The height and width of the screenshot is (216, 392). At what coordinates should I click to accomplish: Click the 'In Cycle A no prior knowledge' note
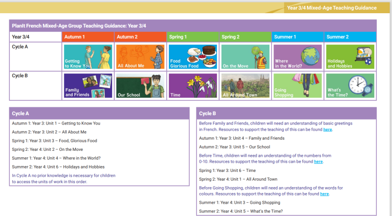[x=64, y=178]
